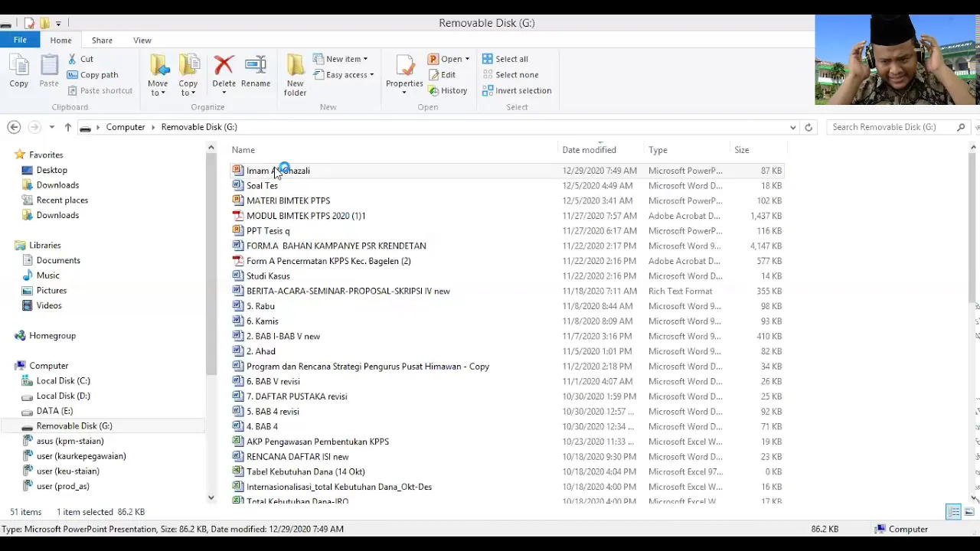Image resolution: width=980 pixels, height=551 pixels.
Task: Click Select all in ribbon
Action: [x=505, y=59]
